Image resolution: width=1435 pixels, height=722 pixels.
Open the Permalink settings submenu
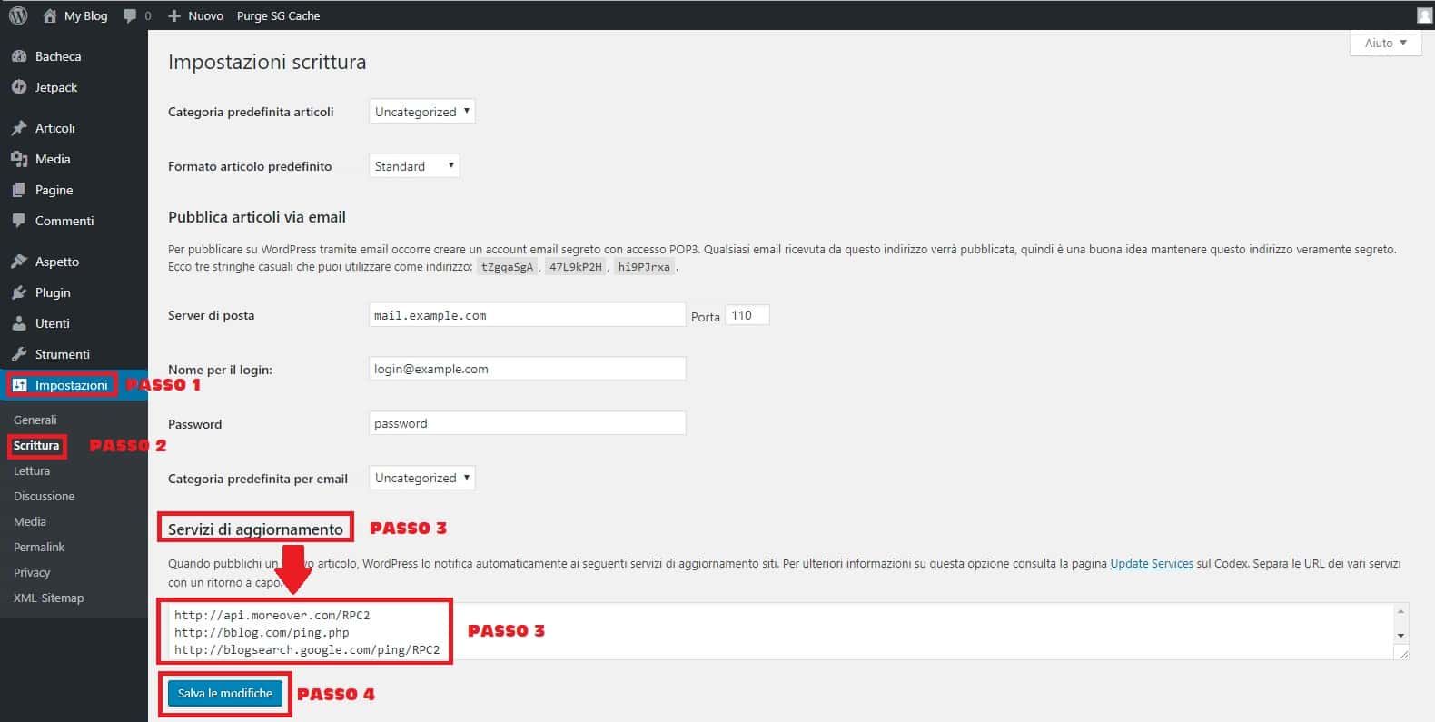(x=39, y=547)
